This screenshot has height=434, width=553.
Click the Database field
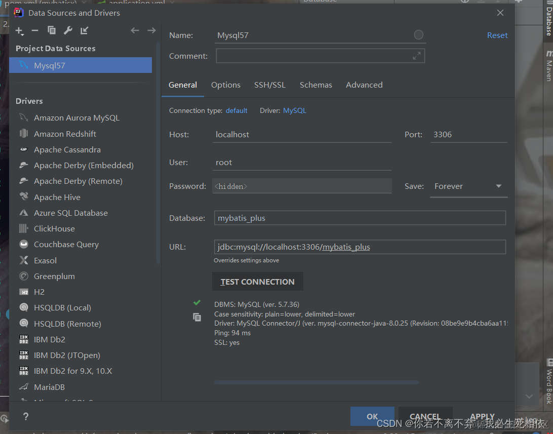point(360,218)
